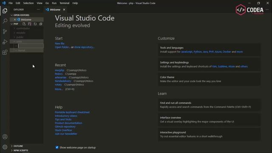Expand the NPM Scripts section
This screenshot has height=153, width=272.
click(x=21, y=150)
